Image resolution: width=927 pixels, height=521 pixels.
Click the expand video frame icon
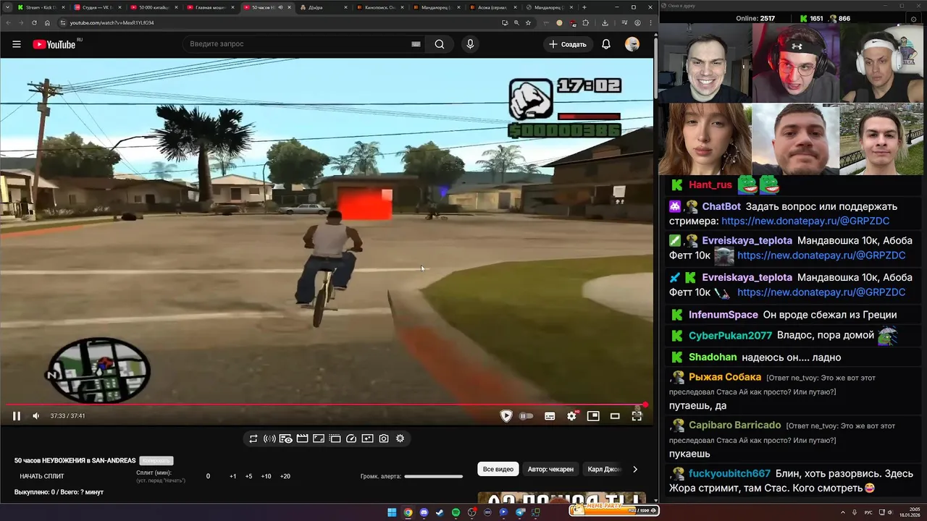(x=319, y=439)
